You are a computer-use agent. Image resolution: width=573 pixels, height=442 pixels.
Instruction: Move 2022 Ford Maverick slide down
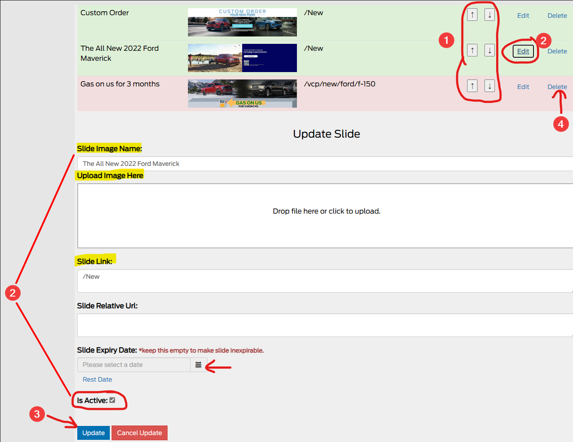490,50
